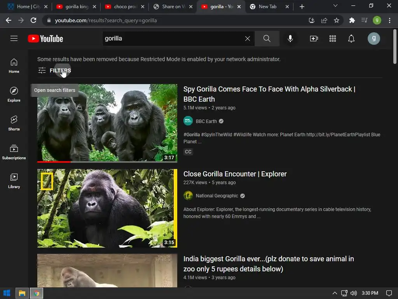This screenshot has width=398, height=299.
Task: Visit National Geographic channel name
Action: pyautogui.click(x=217, y=196)
